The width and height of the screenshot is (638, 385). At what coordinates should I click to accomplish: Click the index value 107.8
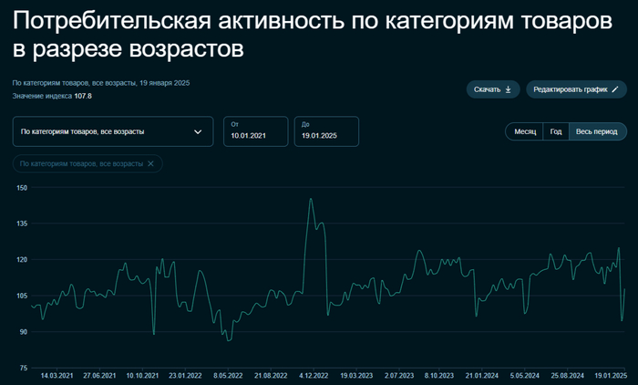[83, 96]
